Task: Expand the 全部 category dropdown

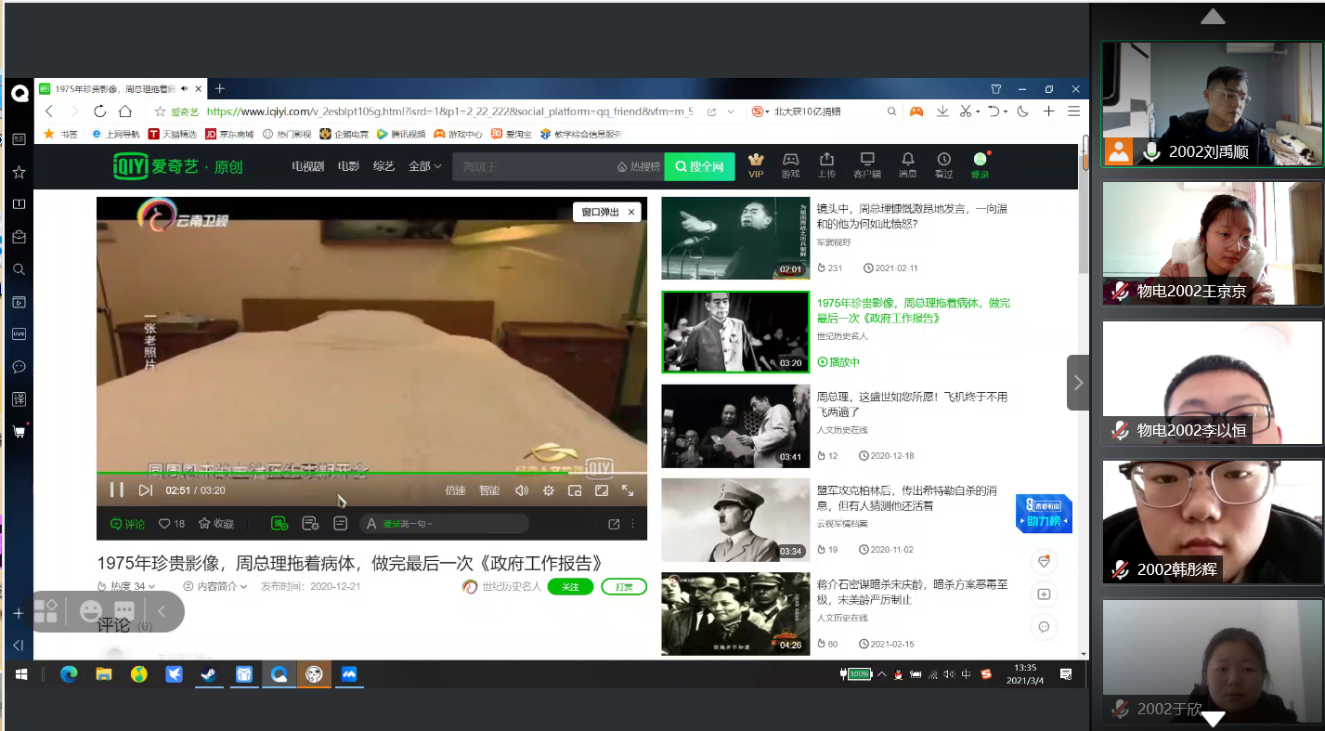Action: [425, 166]
